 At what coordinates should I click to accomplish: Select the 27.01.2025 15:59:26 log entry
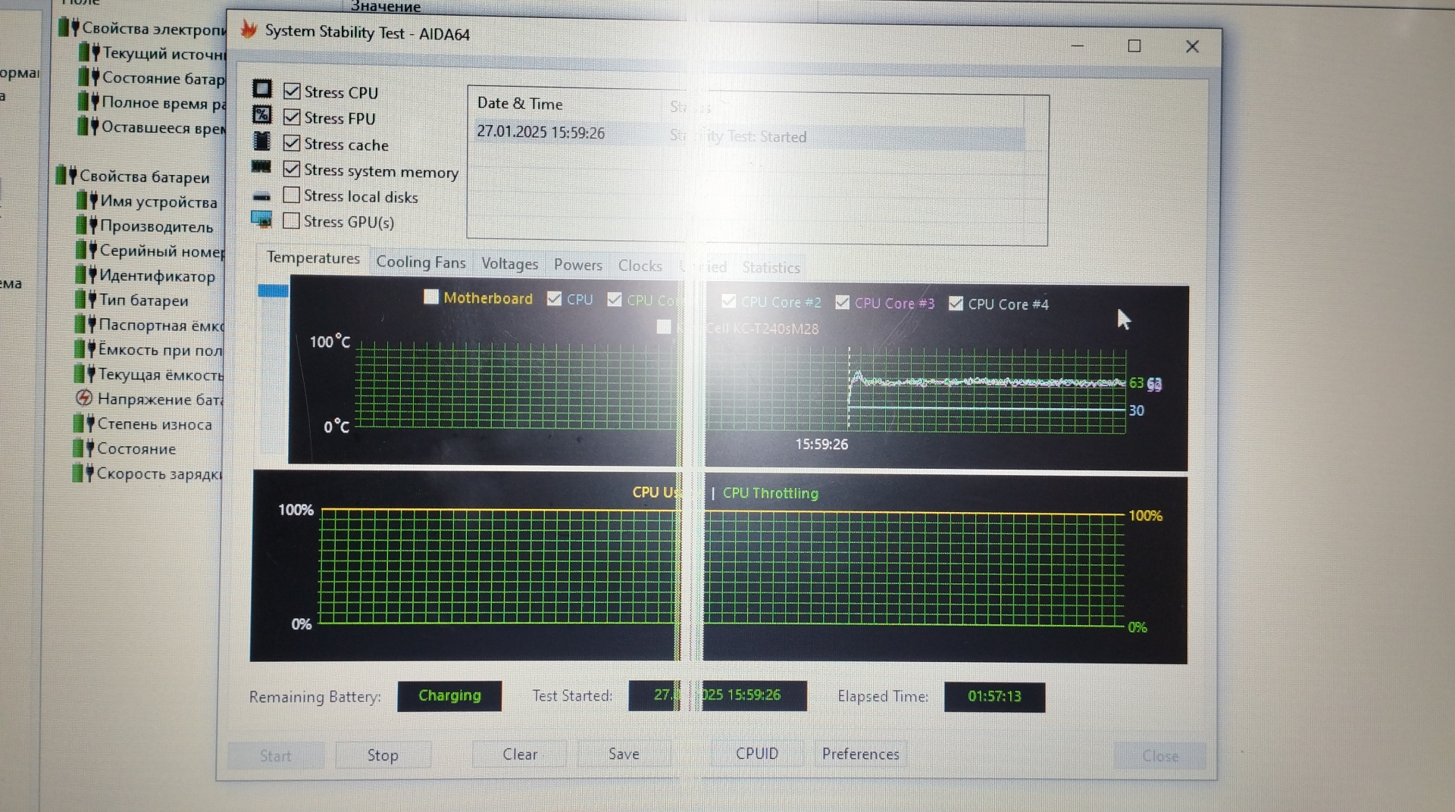click(749, 135)
